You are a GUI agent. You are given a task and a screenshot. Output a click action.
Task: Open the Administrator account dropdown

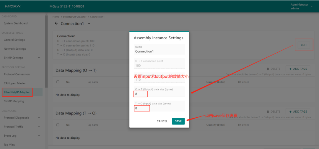coord(312,7)
